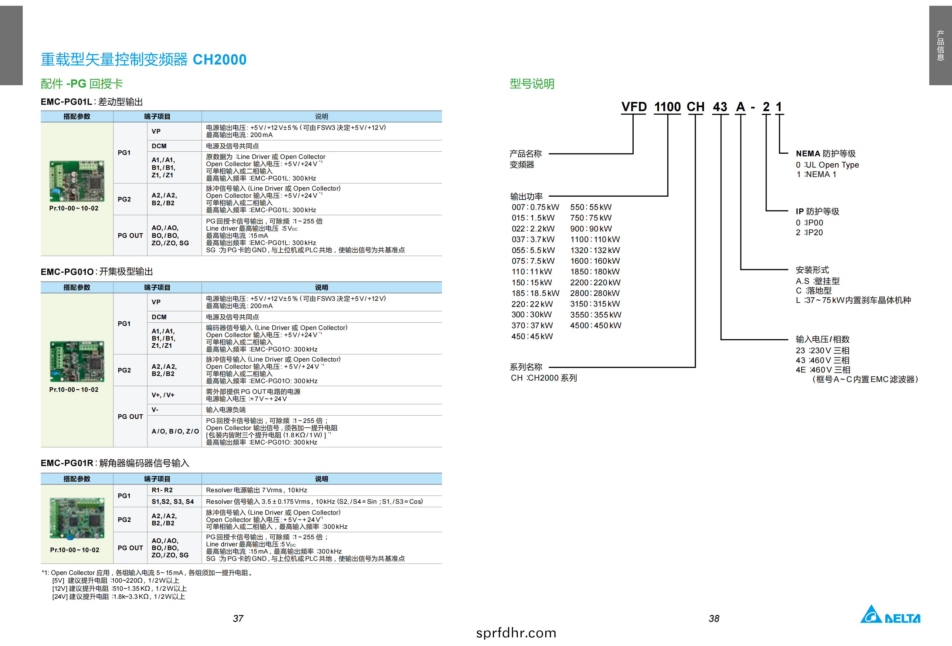Click the [24V] 建议提升电阻 footnote line

pyautogui.click(x=118, y=597)
